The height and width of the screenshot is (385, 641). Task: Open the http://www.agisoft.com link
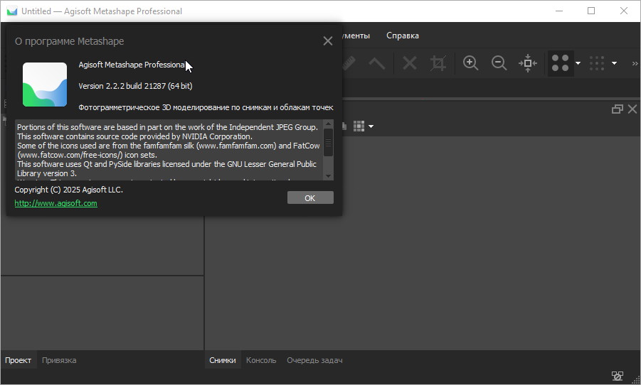pos(56,203)
